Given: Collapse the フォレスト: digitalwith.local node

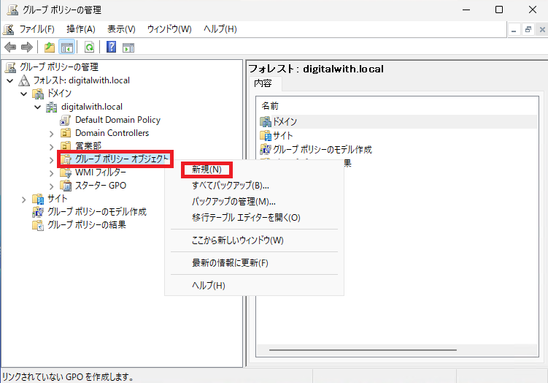Looking at the screenshot, I should tap(9, 81).
